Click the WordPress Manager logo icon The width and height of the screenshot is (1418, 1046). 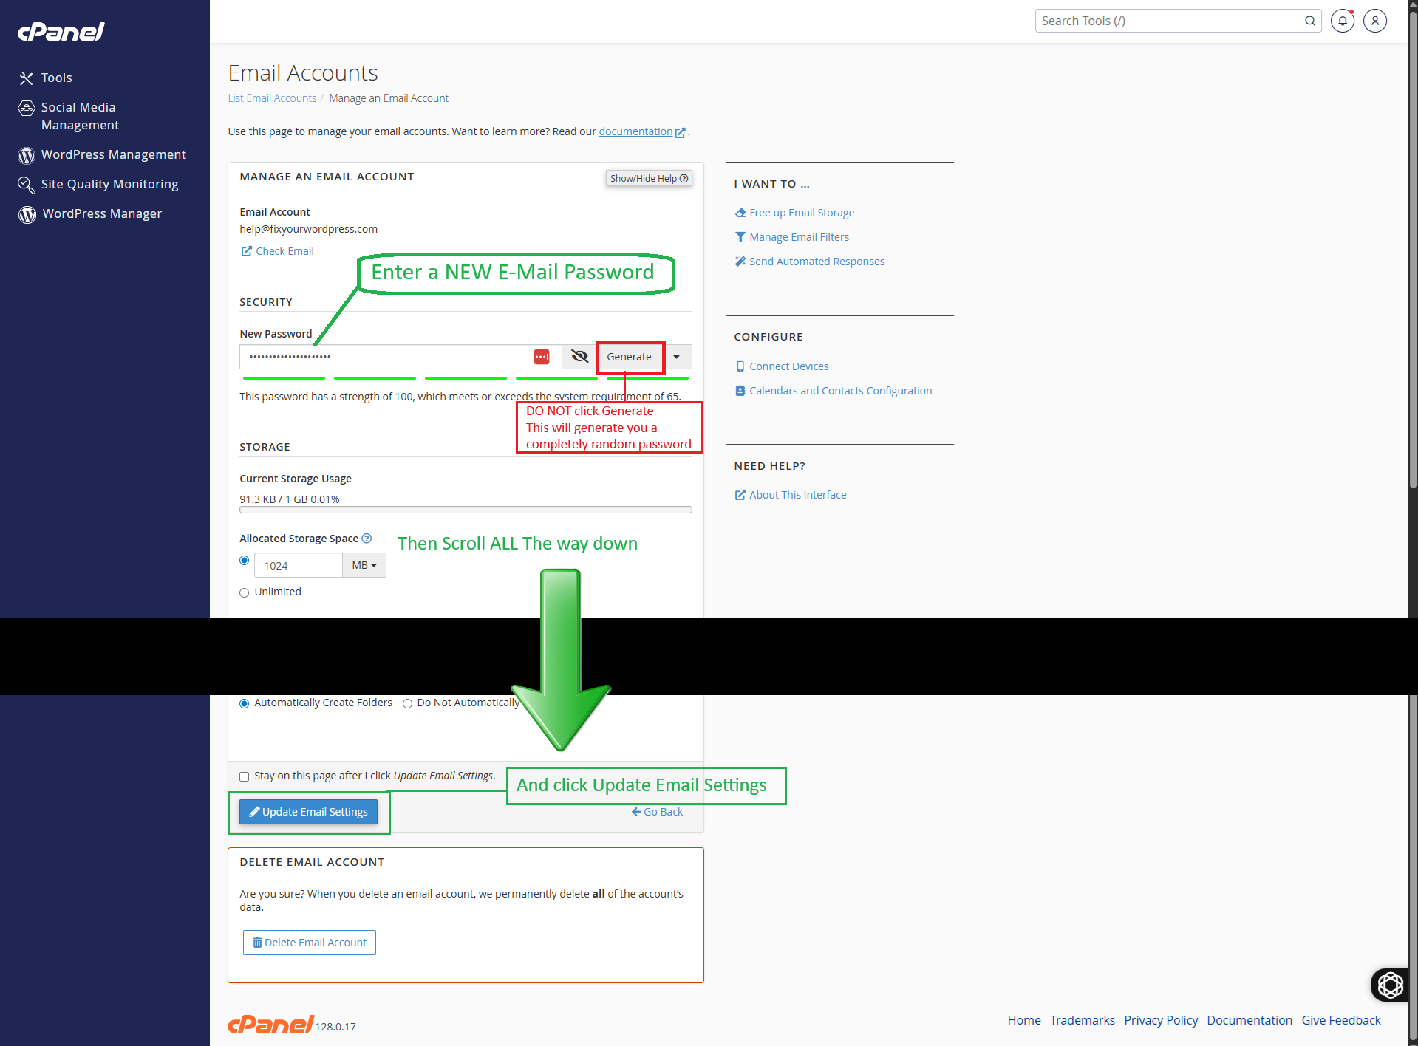(x=27, y=214)
